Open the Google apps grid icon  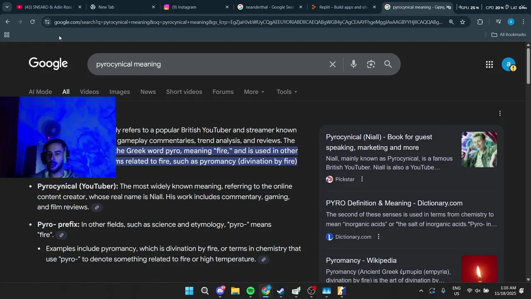489,64
